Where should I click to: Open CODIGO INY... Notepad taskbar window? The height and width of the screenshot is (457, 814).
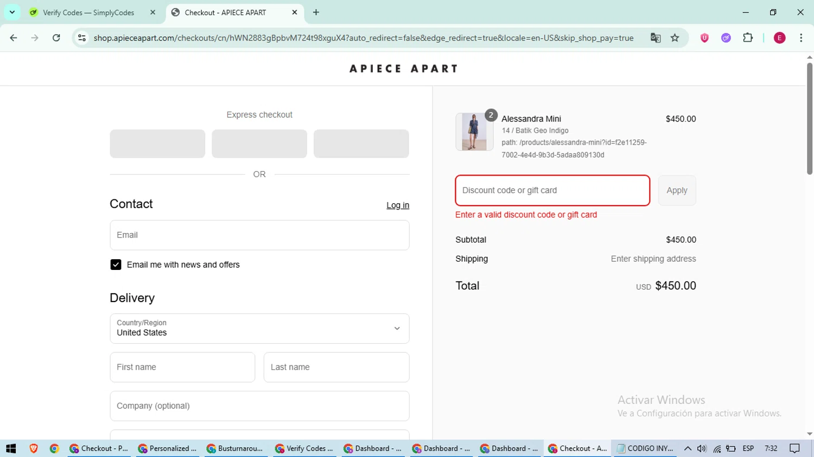pos(645,448)
